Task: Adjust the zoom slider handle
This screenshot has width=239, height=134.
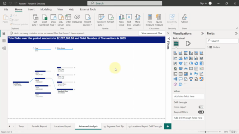Action: point(205,132)
